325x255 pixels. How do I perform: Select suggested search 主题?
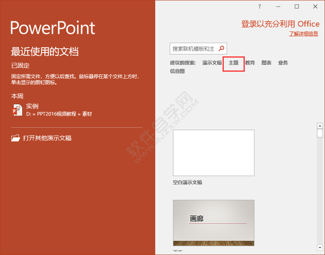[x=233, y=63]
